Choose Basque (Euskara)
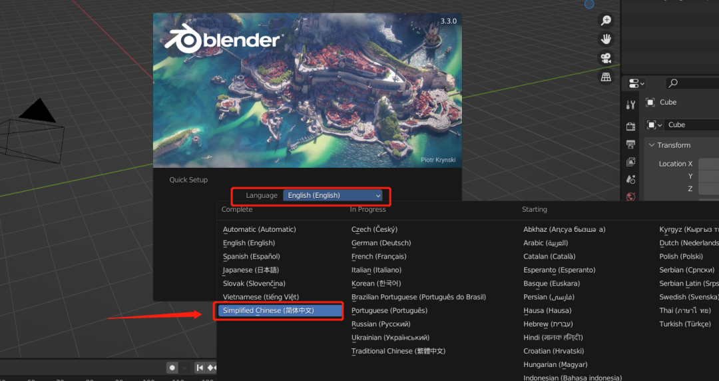The image size is (719, 381). 552,284
